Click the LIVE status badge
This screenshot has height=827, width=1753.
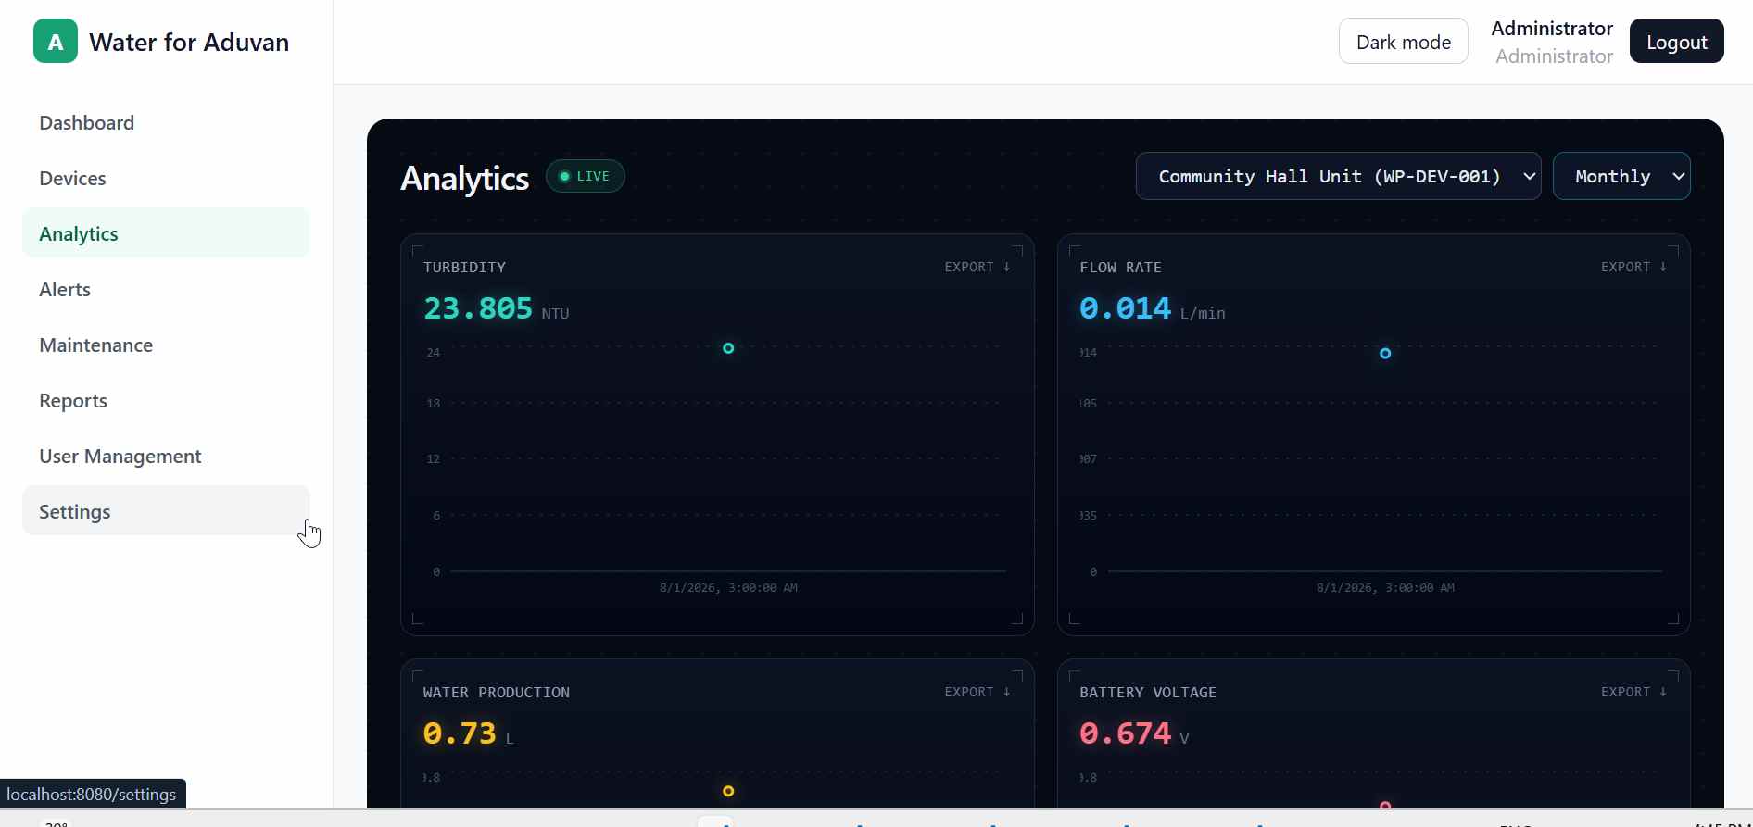[586, 176]
